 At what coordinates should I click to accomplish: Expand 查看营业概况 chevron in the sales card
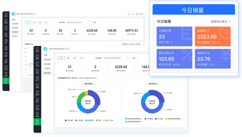(x=229, y=22)
